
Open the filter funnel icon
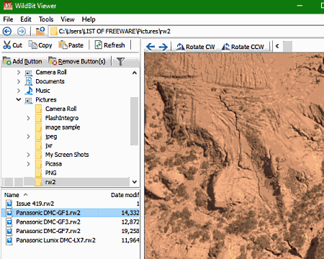coord(120,61)
